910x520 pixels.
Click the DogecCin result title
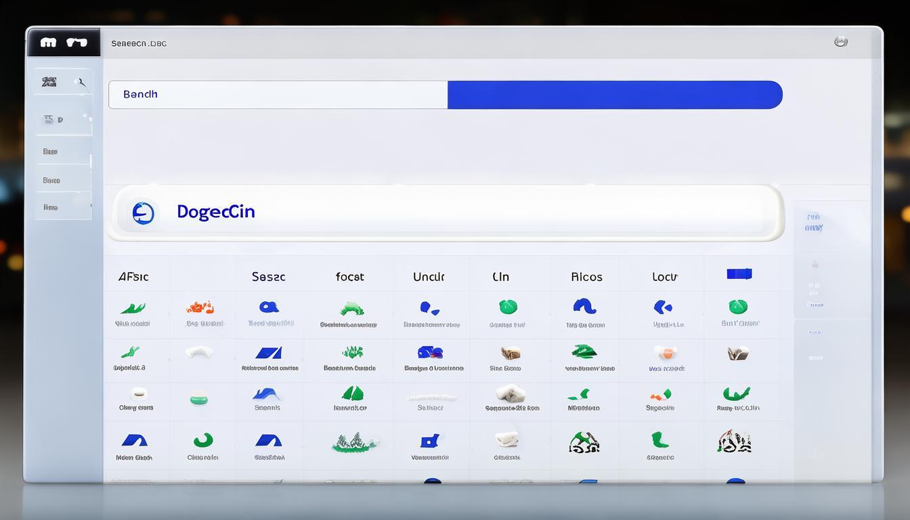click(216, 212)
